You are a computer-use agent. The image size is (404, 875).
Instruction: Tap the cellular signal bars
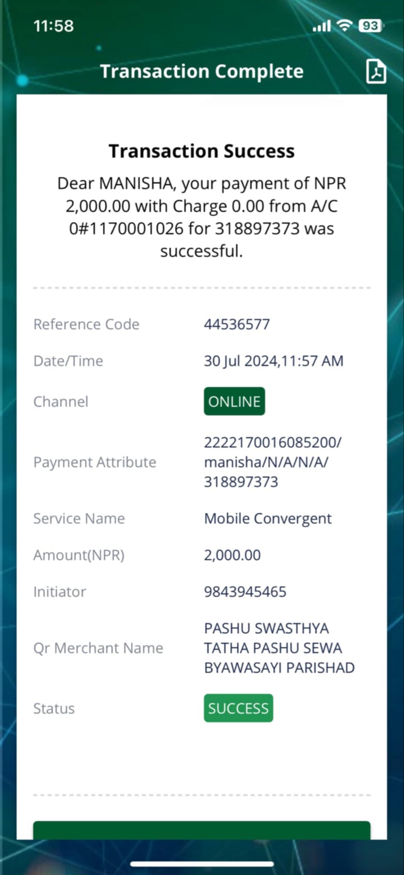pyautogui.click(x=322, y=26)
